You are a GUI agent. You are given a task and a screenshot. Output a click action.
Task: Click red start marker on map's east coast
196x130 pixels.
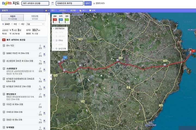pyautogui.click(x=193, y=51)
